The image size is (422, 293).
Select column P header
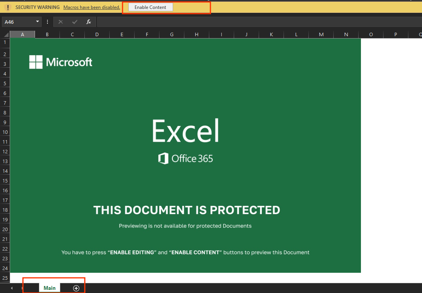pos(396,35)
